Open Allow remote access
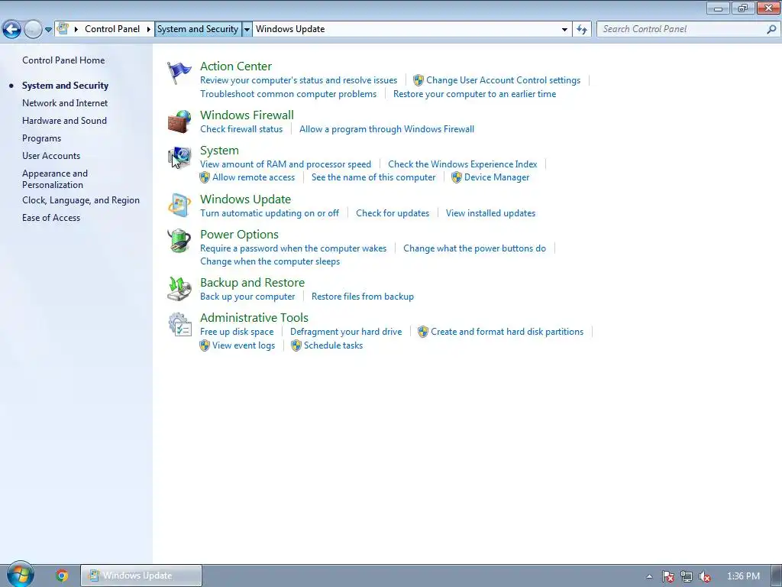This screenshot has height=587, width=782. point(254,177)
